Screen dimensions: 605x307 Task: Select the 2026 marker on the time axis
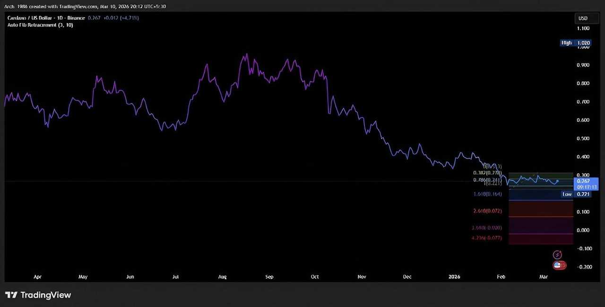click(x=454, y=277)
